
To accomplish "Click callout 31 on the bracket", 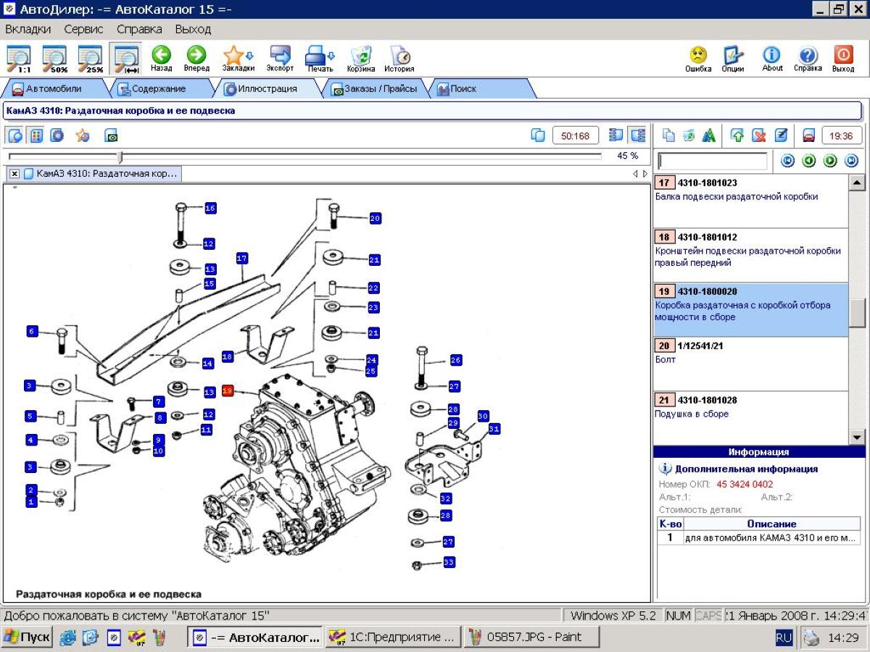I will pyautogui.click(x=494, y=429).
